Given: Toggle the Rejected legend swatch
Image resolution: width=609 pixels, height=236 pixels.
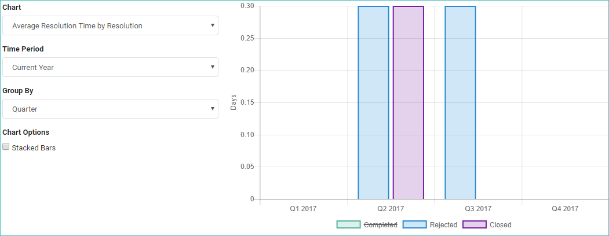Looking at the screenshot, I should tap(414, 225).
